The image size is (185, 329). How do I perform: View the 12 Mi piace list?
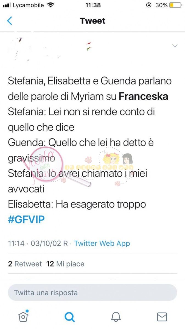65,264
